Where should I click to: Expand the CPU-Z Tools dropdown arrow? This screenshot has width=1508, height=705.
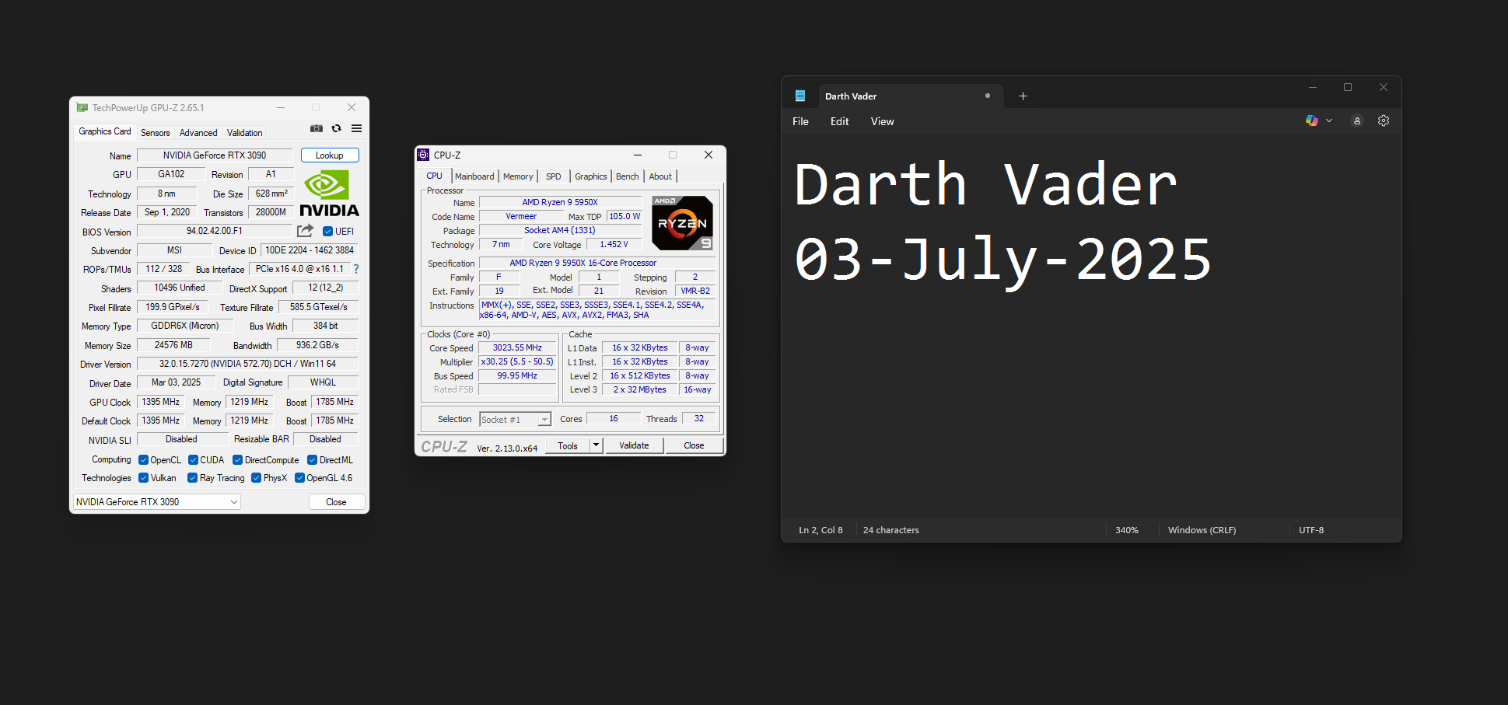click(x=596, y=445)
